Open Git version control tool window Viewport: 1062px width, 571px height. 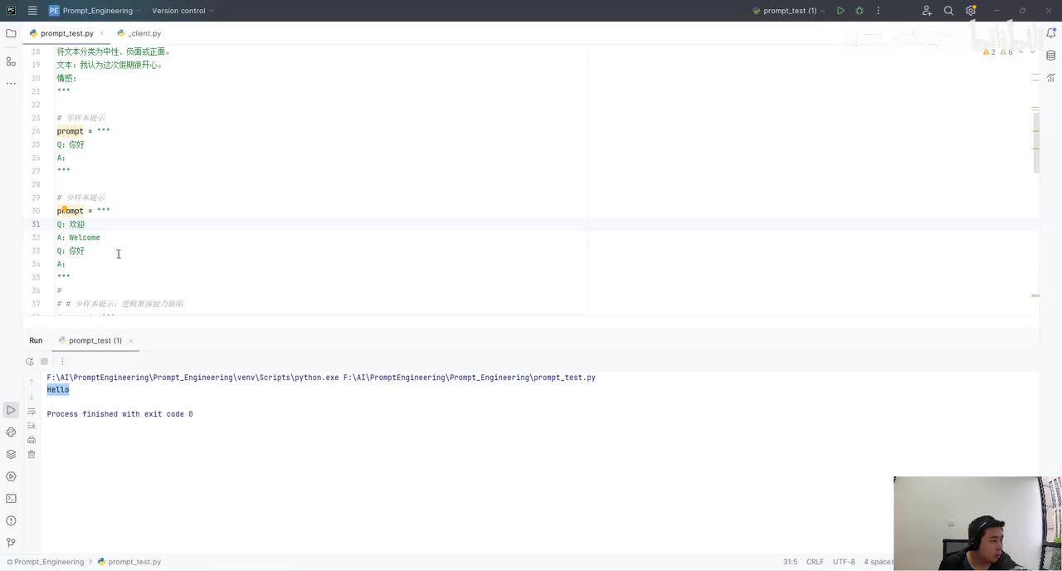coord(11,543)
